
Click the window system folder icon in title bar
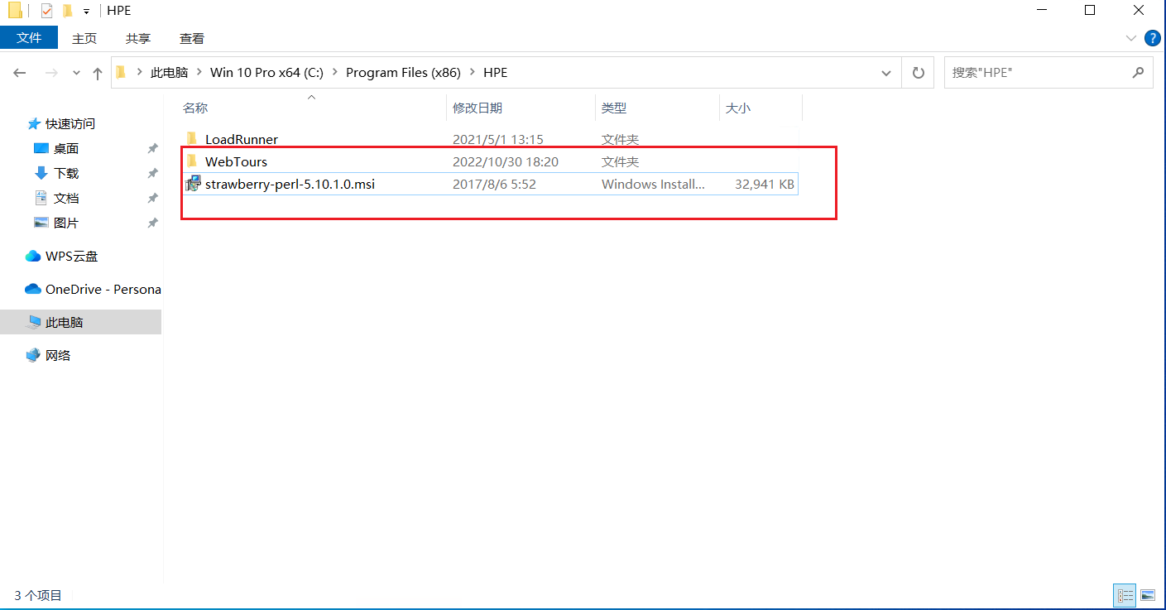(15, 11)
